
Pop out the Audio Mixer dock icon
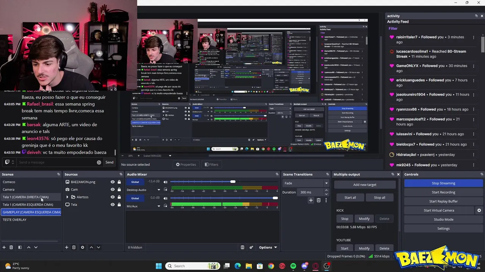pyautogui.click(x=277, y=174)
